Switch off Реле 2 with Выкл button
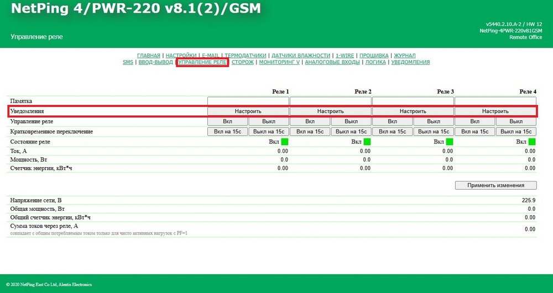553x293 pixels. 351,121
